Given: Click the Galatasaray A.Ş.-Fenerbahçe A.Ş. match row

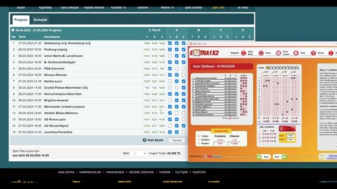Looking at the screenshot, I should click(x=99, y=43).
